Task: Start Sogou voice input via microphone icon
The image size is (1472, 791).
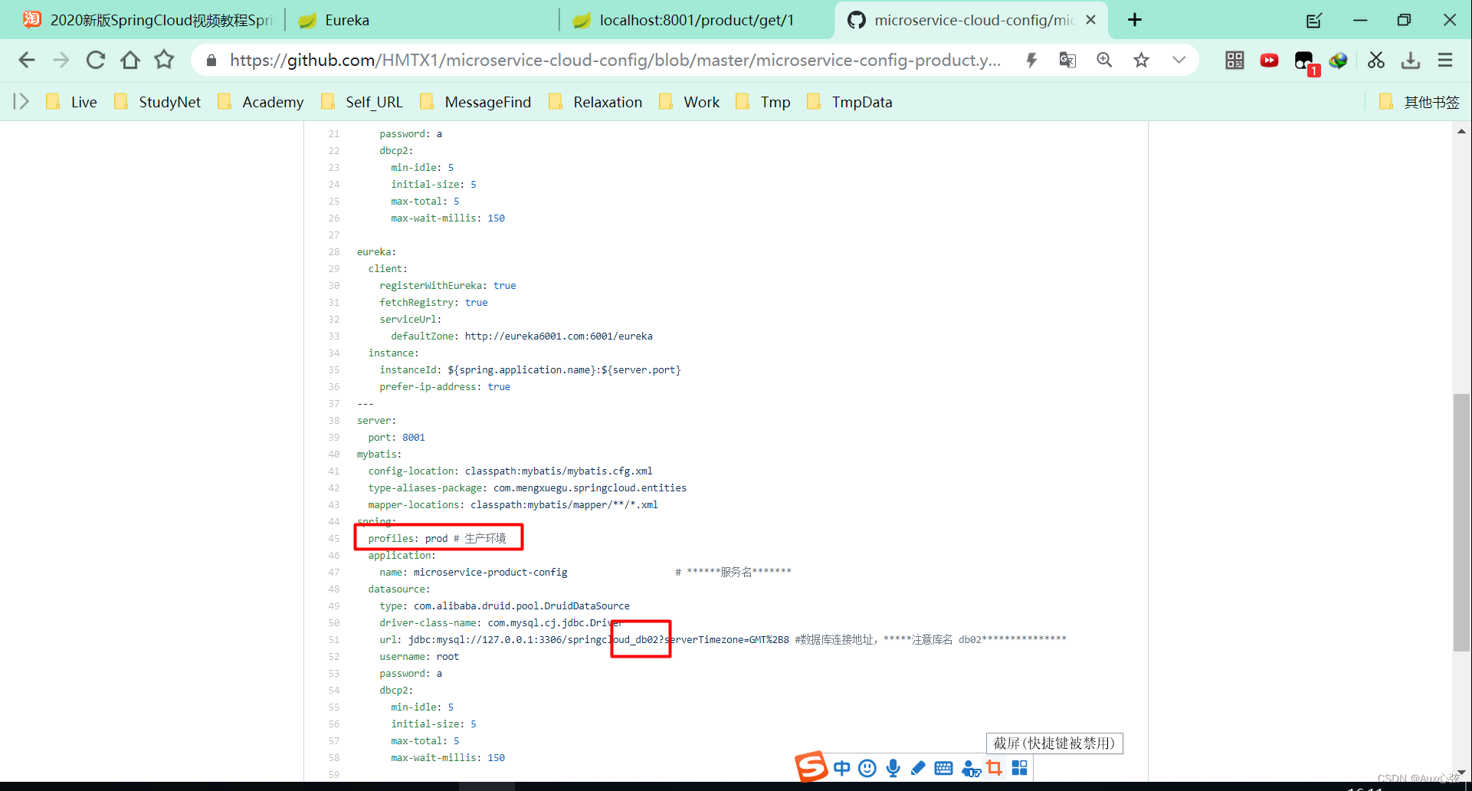Action: (x=892, y=766)
